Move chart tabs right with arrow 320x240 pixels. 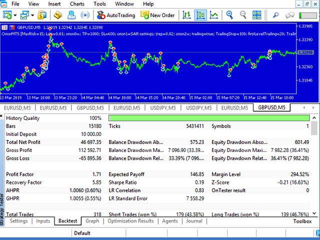point(313,107)
